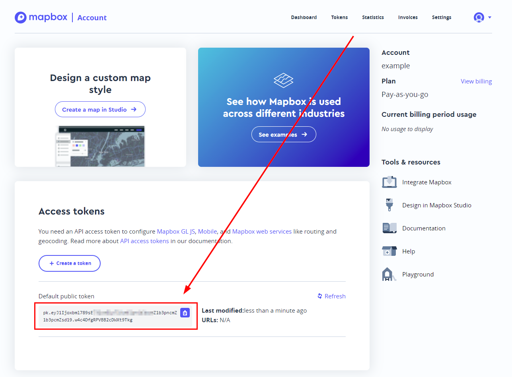
Task: Click the Design in Mapbox Studio paintbrush icon
Action: pyautogui.click(x=389, y=205)
